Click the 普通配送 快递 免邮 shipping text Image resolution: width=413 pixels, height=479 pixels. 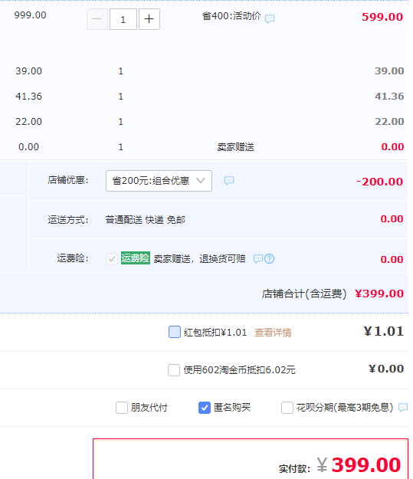146,220
